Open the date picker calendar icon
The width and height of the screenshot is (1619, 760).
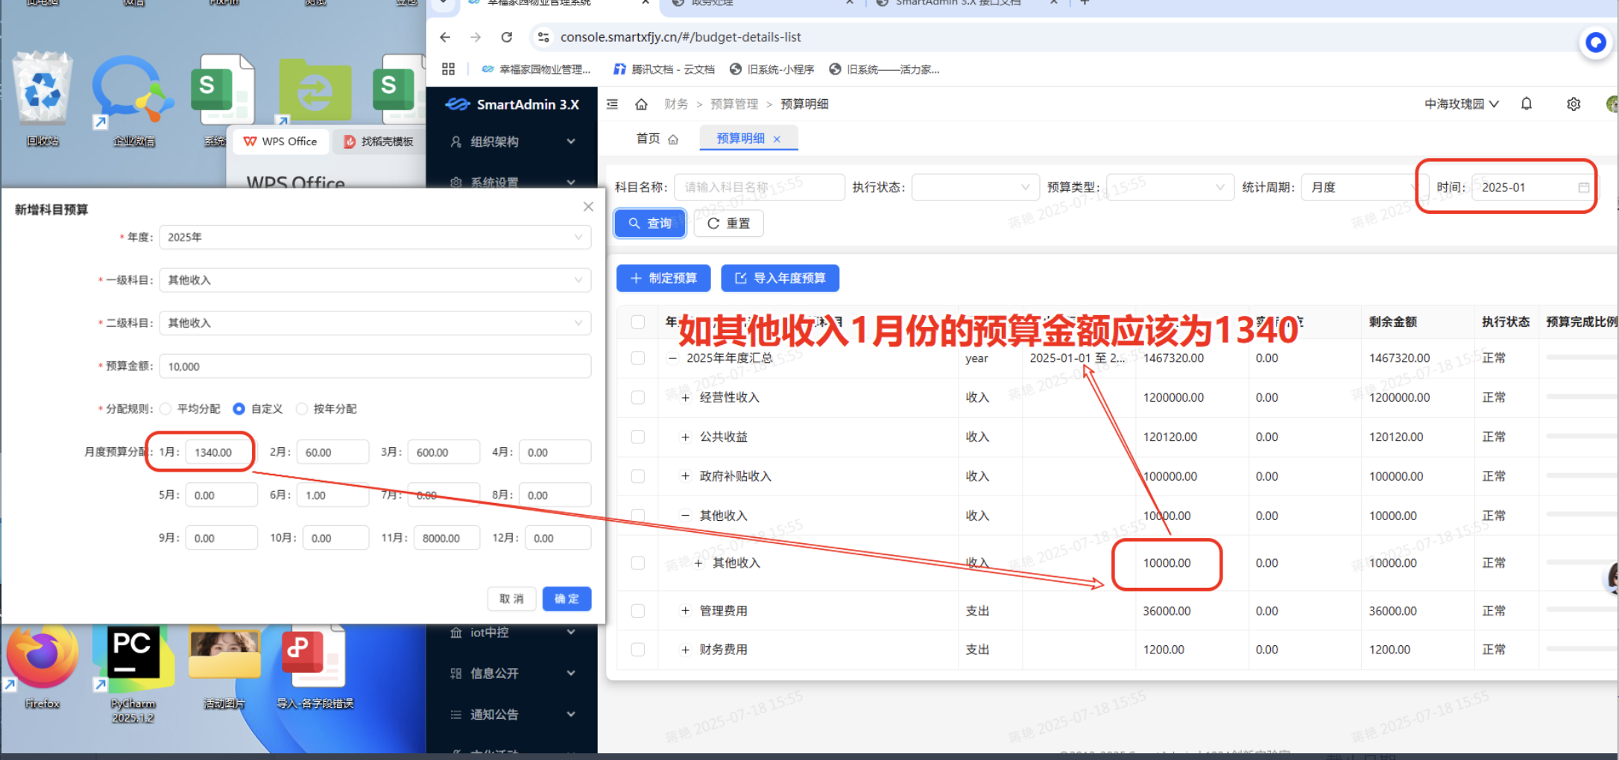point(1583,188)
